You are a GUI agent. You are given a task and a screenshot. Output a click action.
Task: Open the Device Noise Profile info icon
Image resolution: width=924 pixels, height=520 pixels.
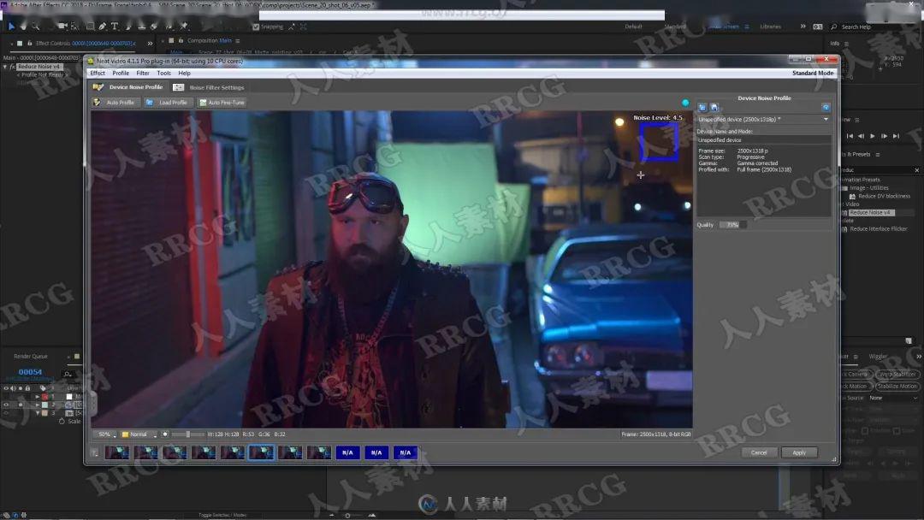[x=826, y=107]
